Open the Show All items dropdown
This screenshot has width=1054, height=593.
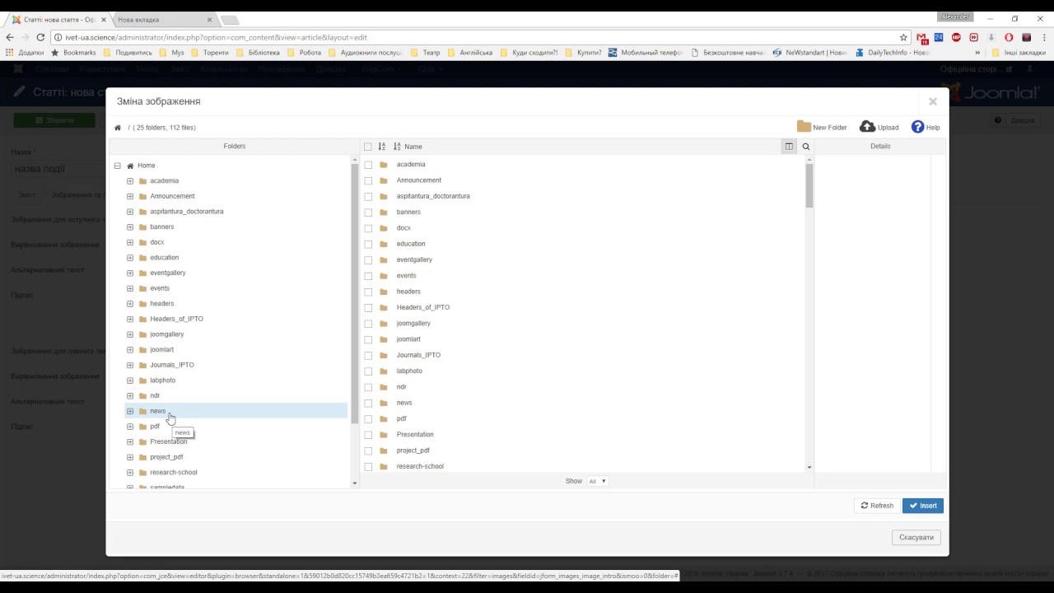click(x=597, y=481)
